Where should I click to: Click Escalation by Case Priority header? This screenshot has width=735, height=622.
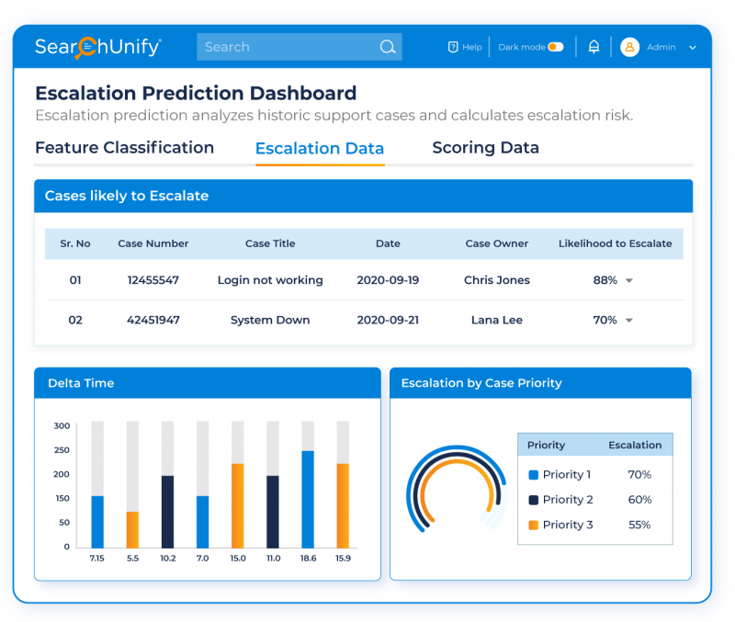[540, 383]
